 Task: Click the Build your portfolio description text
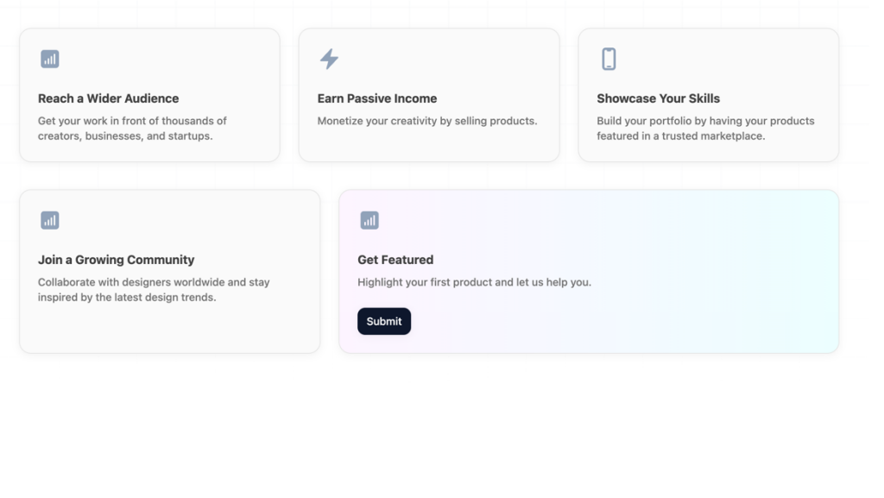point(705,129)
